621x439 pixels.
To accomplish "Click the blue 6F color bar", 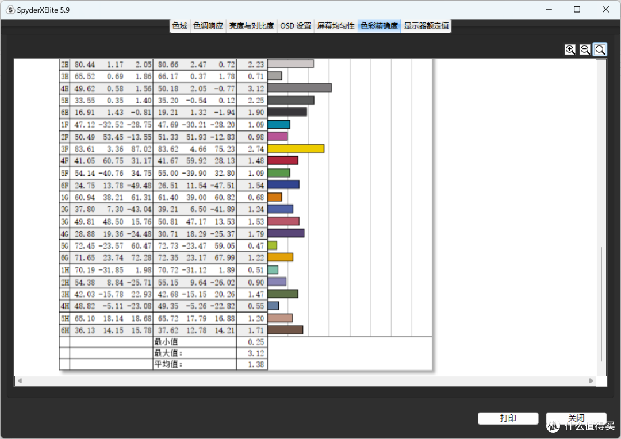I will click(283, 184).
